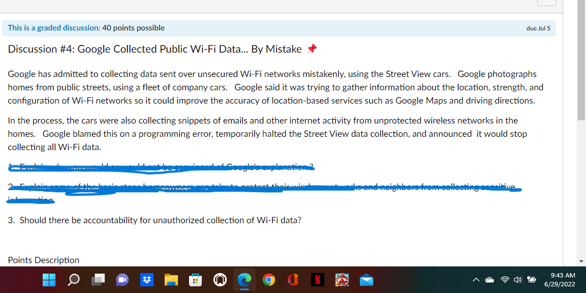Open the game app icon next to Netflix
This screenshot has width=586, height=293.
click(342, 280)
